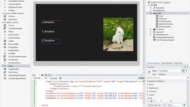Show the designer snap grid

coord(42,75)
